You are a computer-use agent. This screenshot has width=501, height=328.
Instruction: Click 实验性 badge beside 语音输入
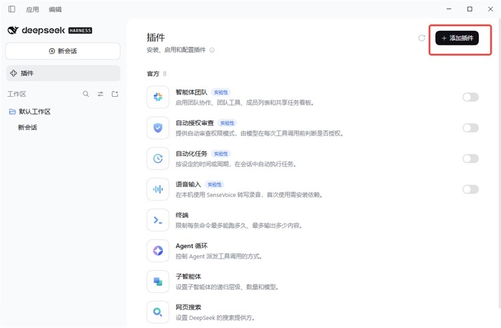(x=214, y=184)
